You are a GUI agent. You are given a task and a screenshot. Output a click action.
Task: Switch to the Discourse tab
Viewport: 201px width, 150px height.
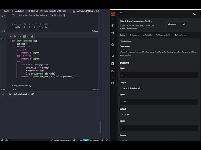pos(163,35)
